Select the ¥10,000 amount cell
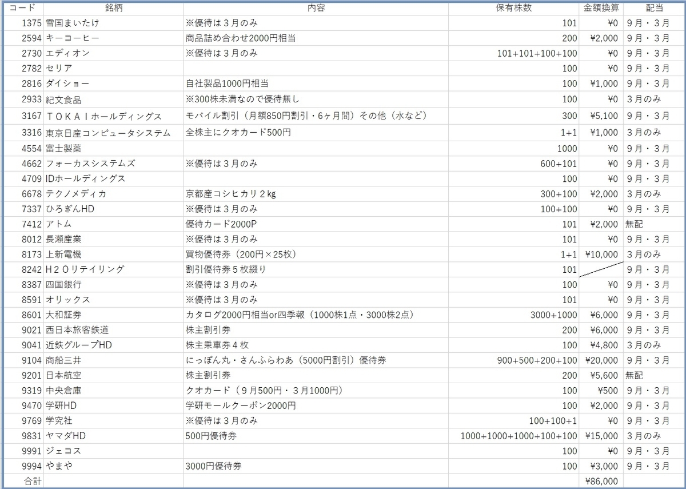 click(x=601, y=255)
